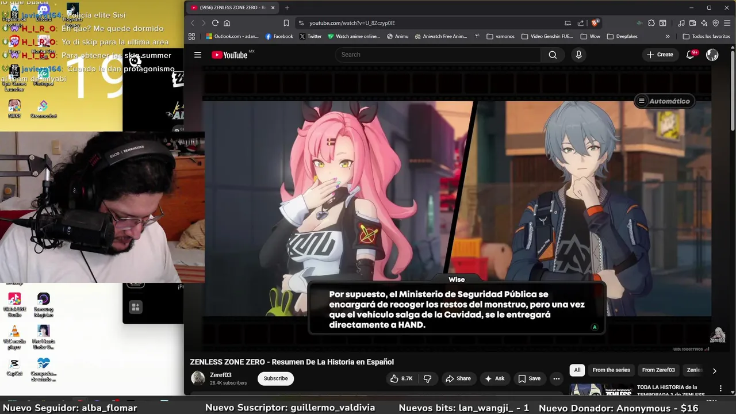Open the browser main menu

click(x=727, y=23)
